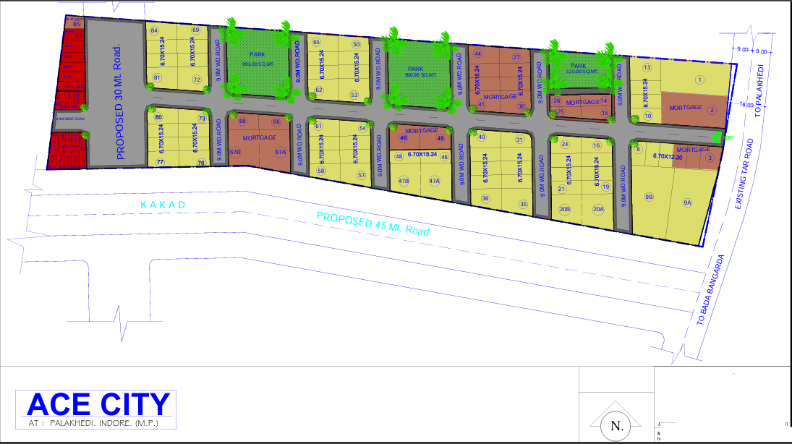Select the 'EXISTING TAR ROAD' label
The height and width of the screenshot is (444, 792).
(x=744, y=174)
